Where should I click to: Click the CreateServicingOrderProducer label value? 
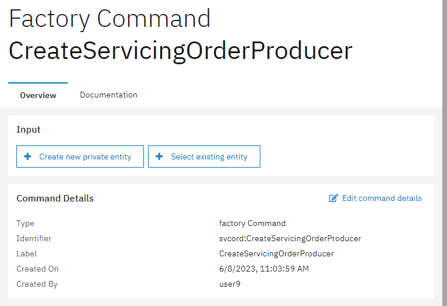point(276,253)
